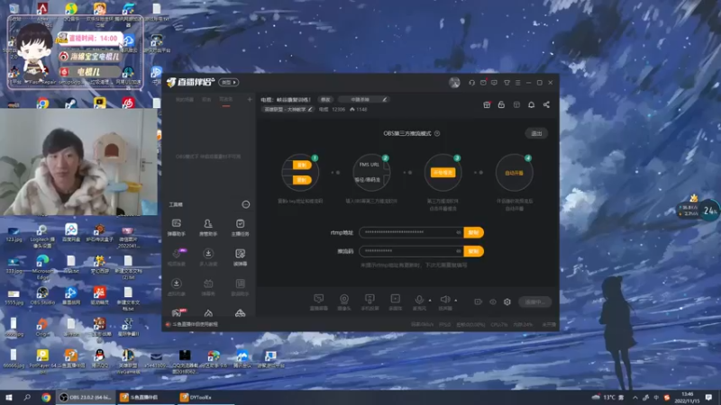The width and height of the screenshot is (721, 405).
Task: Click the unlock padlock icon at top right
Action: 501,104
